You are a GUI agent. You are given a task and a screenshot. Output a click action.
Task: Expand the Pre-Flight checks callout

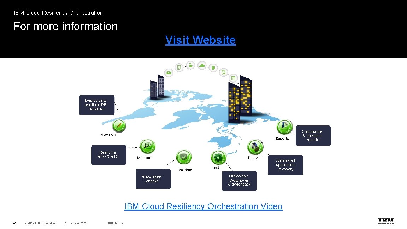[x=153, y=179]
